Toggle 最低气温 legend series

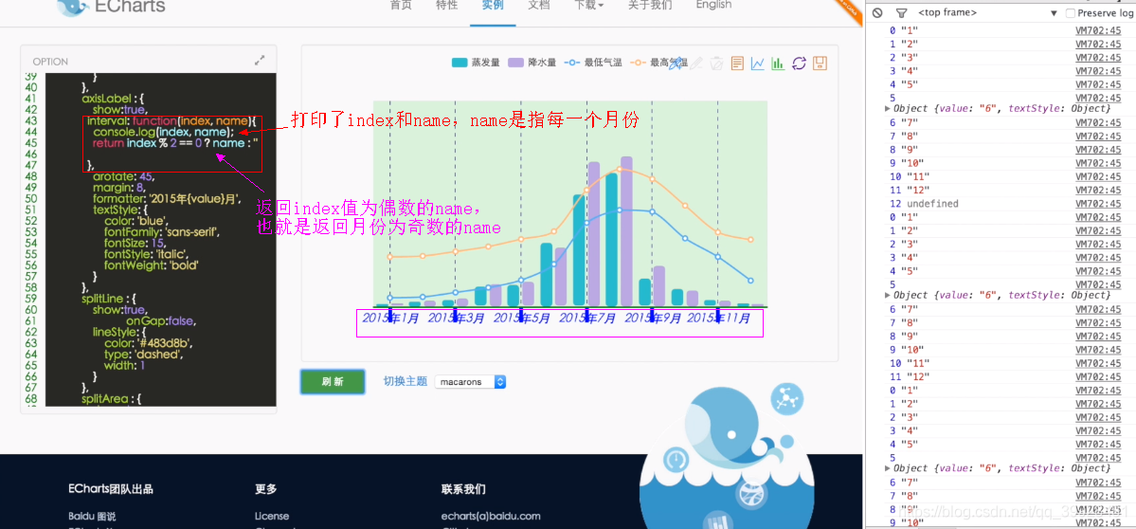[593, 63]
